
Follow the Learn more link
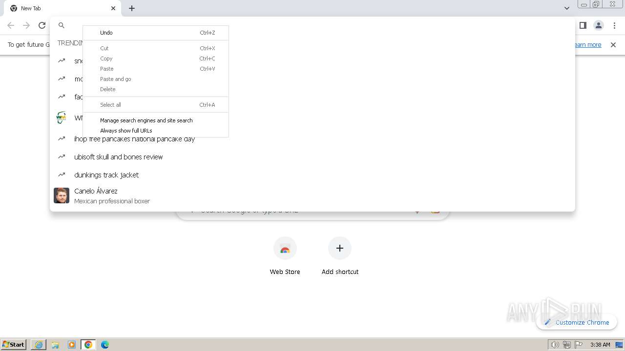pyautogui.click(x=588, y=45)
